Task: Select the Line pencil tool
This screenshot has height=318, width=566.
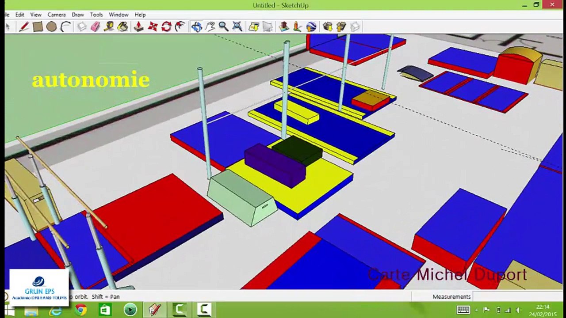Action: click(24, 27)
